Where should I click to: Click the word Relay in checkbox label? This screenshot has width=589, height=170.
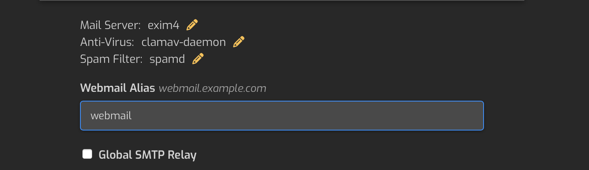(182, 155)
